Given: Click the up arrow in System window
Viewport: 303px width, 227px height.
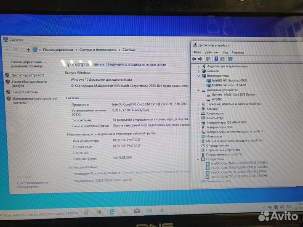Looking at the screenshot, I should [x=28, y=50].
